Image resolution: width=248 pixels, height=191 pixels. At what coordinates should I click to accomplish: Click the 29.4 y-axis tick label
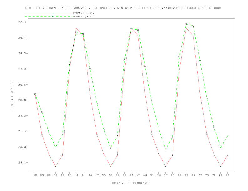(x=22, y=22)
